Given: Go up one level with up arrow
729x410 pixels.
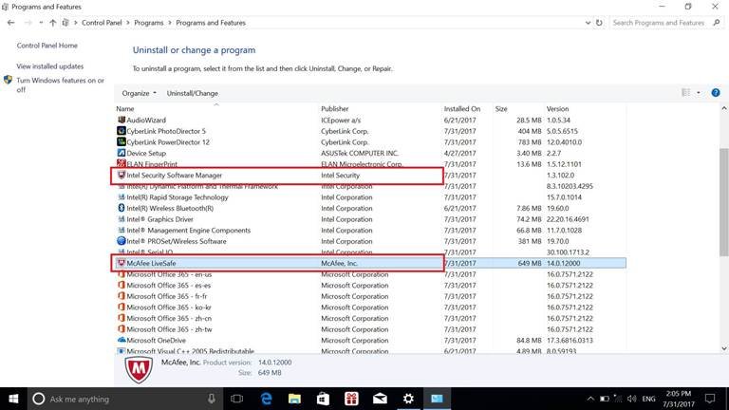Looking at the screenshot, I should [x=54, y=22].
